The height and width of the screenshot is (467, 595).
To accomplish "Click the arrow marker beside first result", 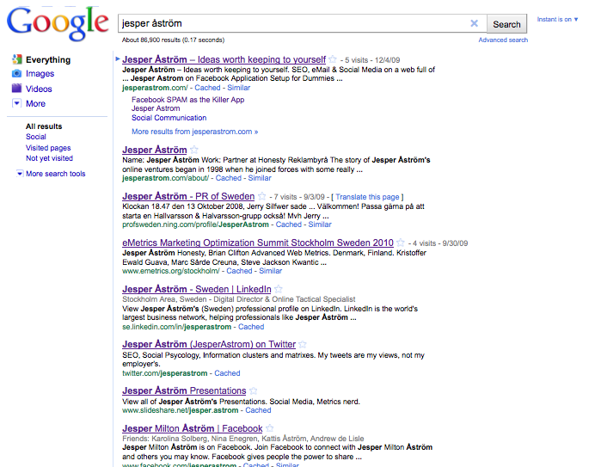I will 118,58.
